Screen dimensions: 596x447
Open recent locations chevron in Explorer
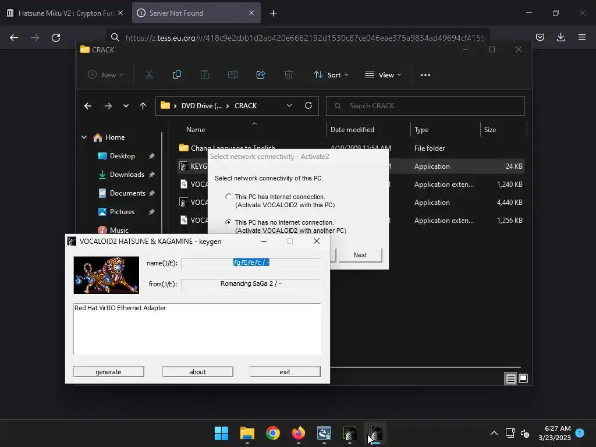coord(126,106)
